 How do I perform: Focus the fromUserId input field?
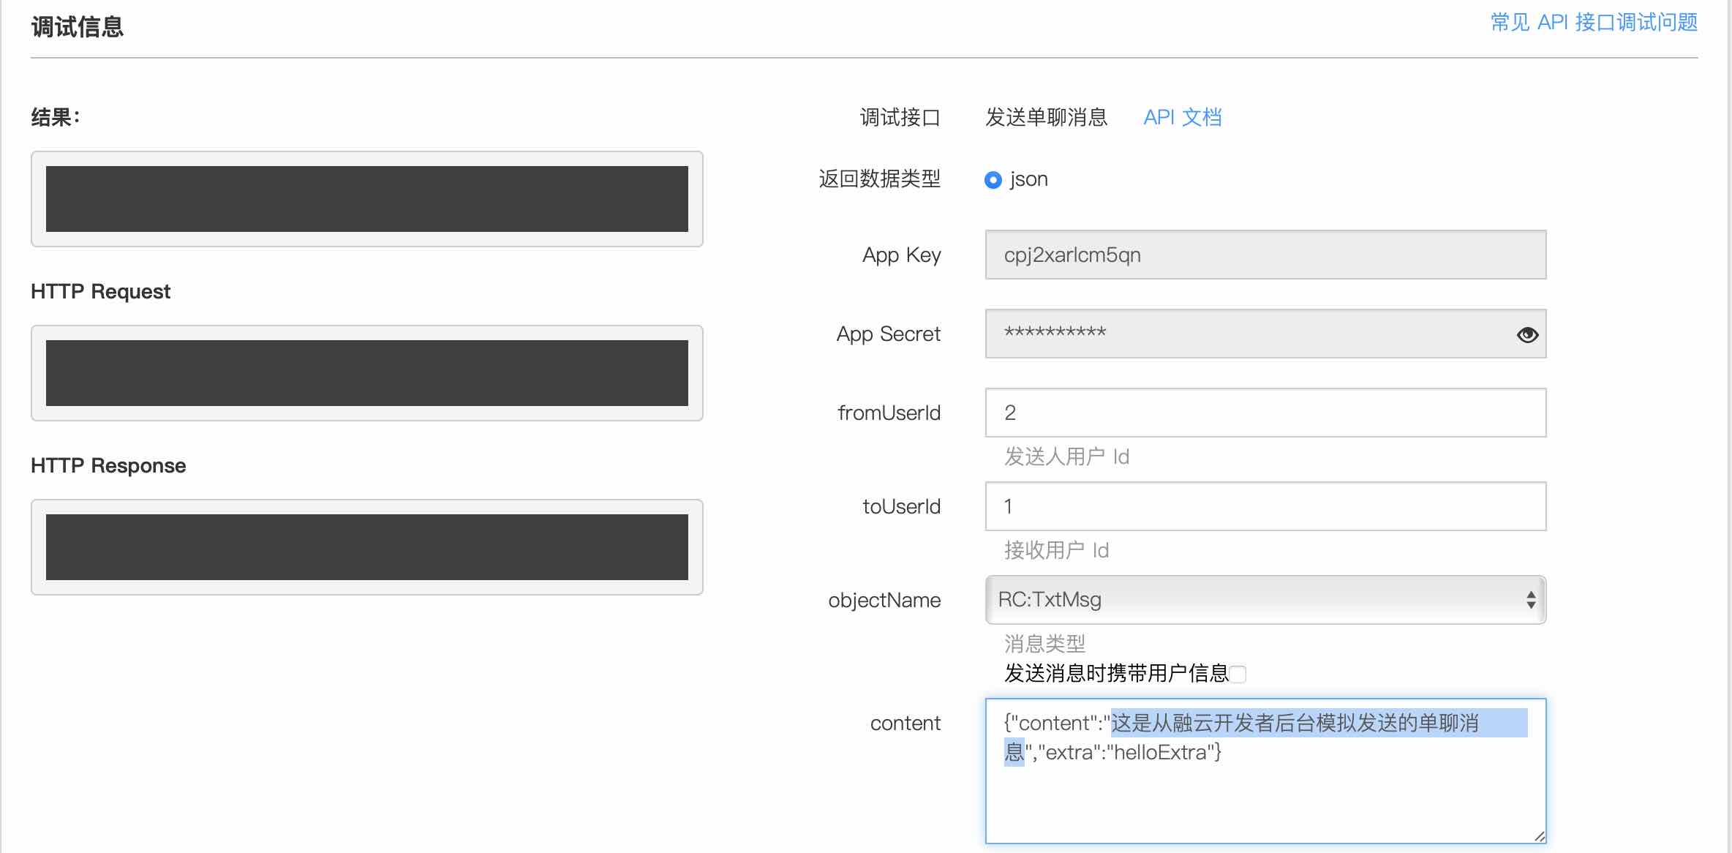tap(1265, 413)
